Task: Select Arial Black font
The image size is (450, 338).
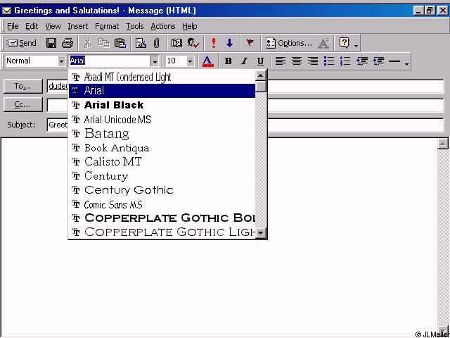Action: coord(162,105)
